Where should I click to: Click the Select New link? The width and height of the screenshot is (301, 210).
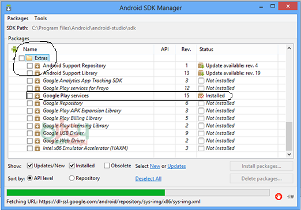155,166
